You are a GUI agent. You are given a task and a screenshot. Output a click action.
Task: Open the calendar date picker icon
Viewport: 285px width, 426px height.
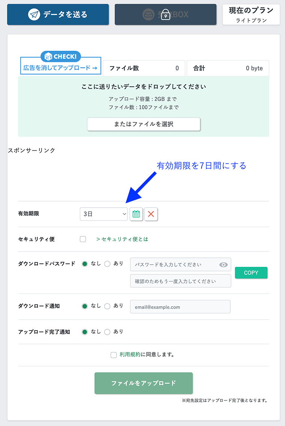136,214
